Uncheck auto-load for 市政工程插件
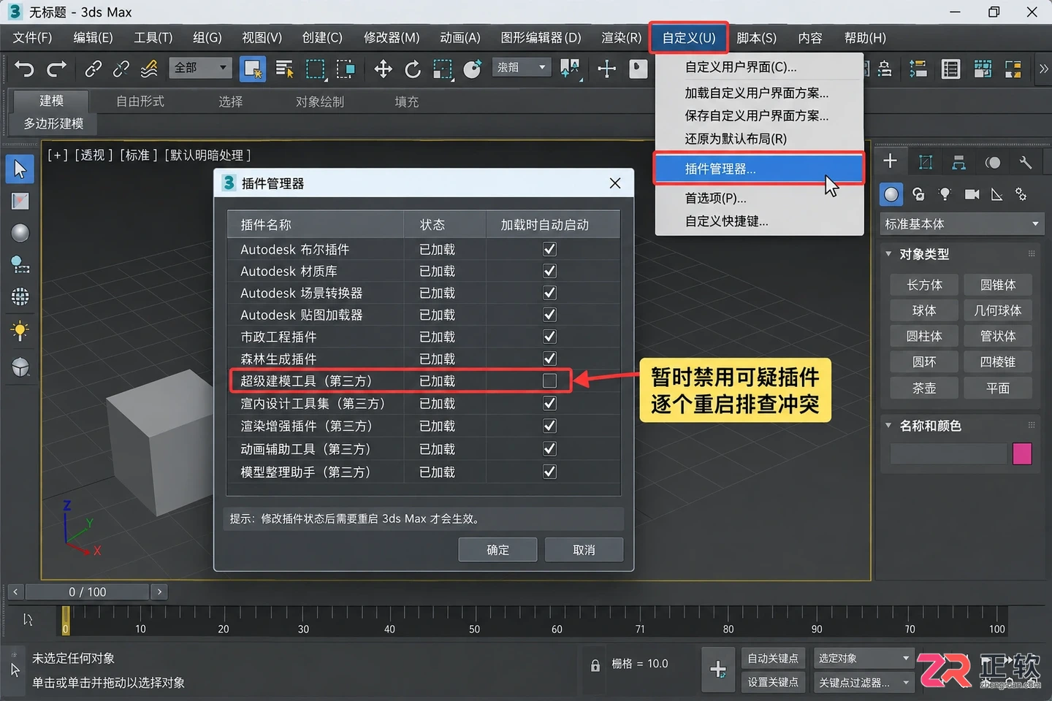 point(550,337)
